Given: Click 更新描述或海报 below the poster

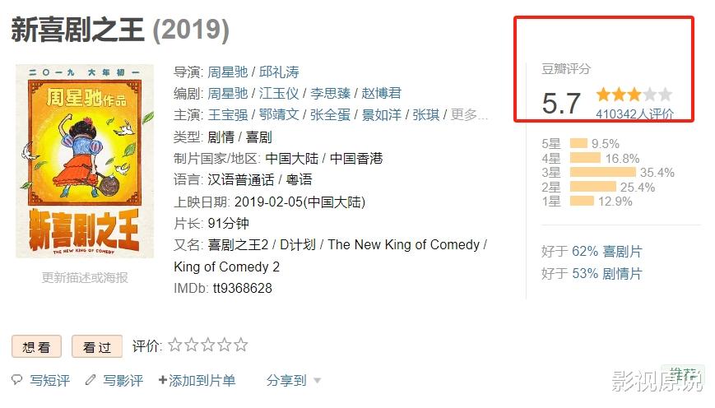Looking at the screenshot, I should point(85,278).
